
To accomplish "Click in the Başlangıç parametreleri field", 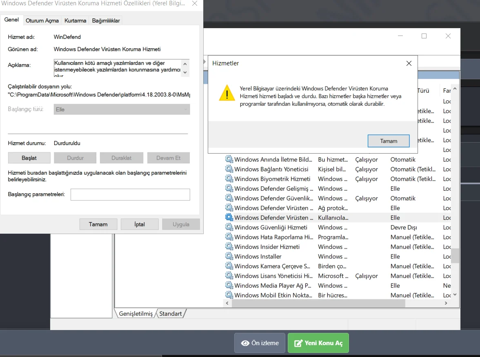I will 131,194.
